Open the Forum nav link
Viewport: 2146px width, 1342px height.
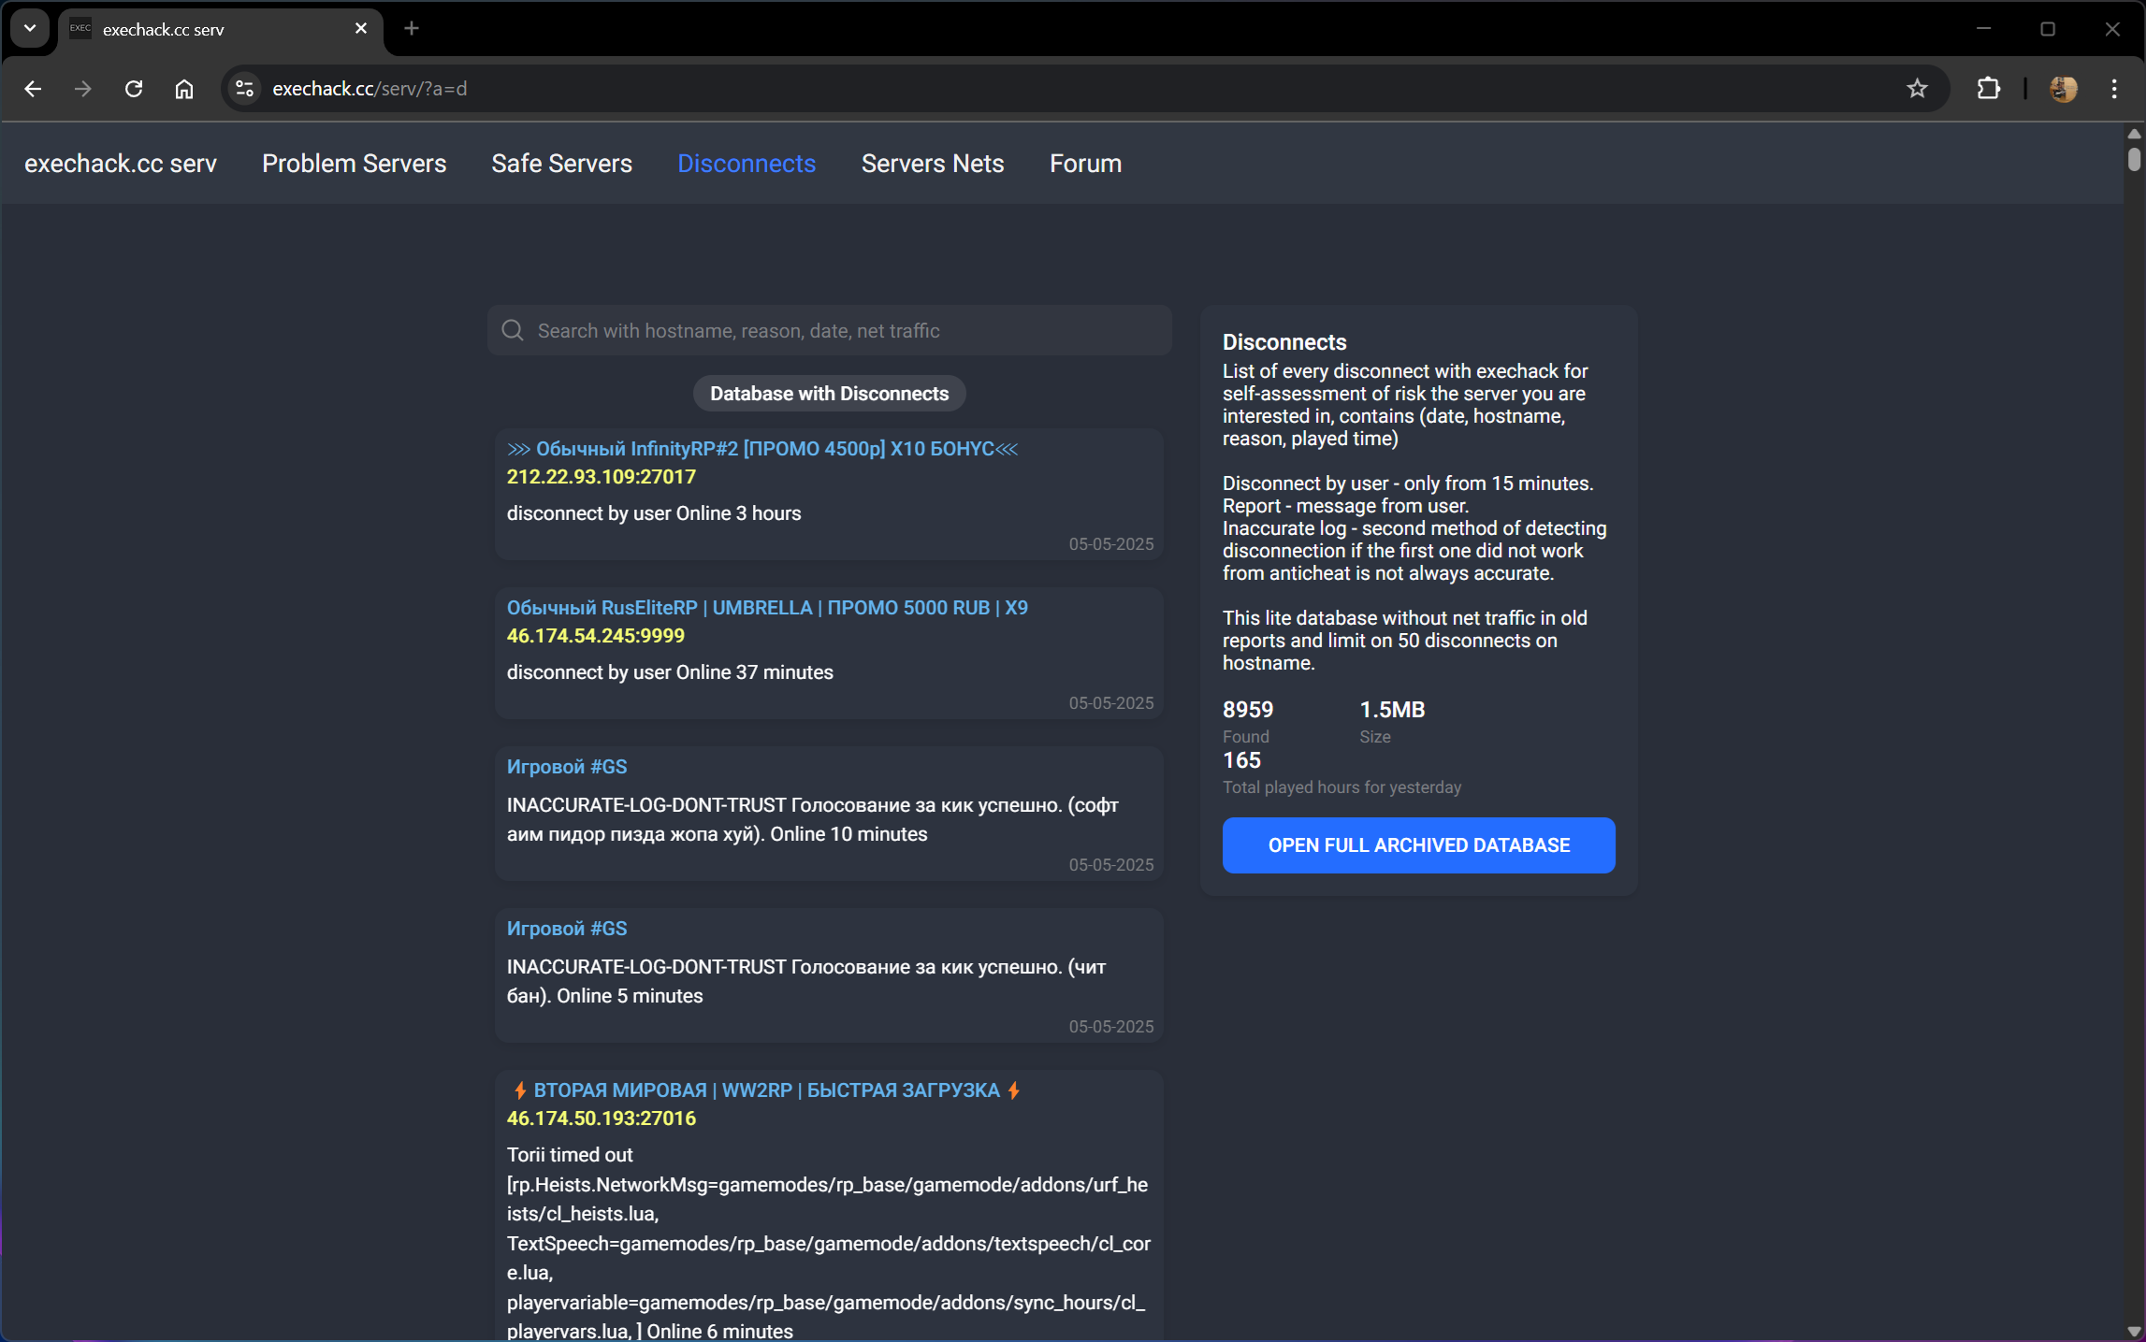tap(1085, 164)
